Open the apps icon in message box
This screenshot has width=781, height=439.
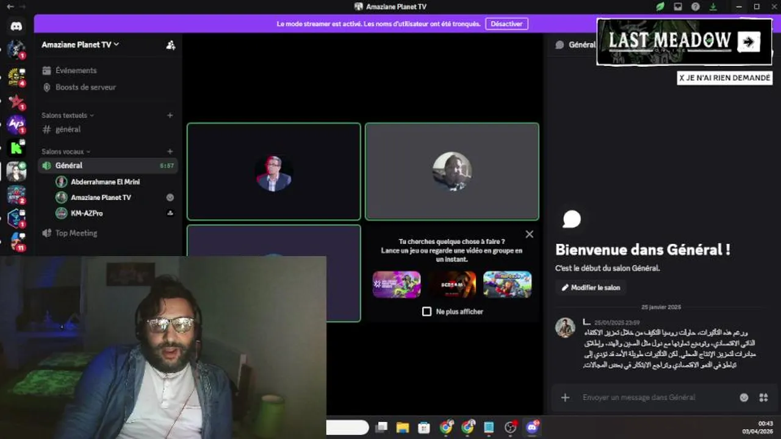[763, 398]
